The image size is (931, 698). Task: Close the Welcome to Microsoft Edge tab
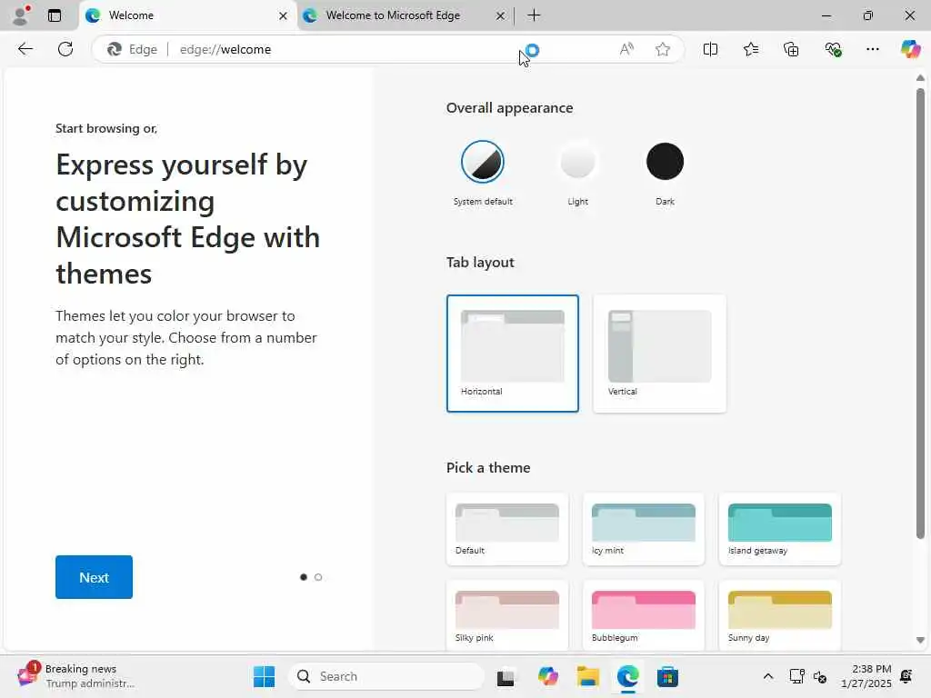(501, 16)
